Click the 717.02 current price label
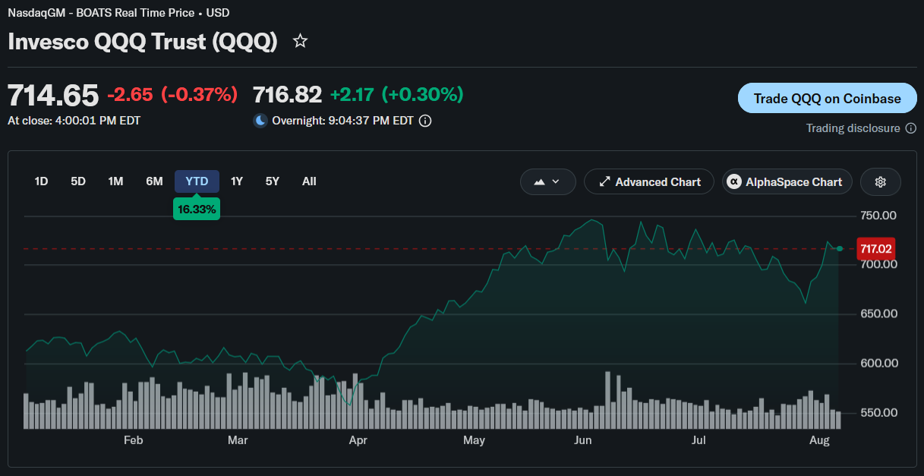The height and width of the screenshot is (476, 924). pyautogui.click(x=875, y=248)
